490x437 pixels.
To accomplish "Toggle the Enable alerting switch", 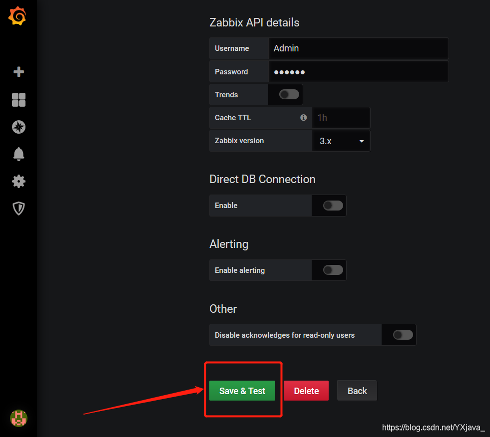I will pos(333,270).
